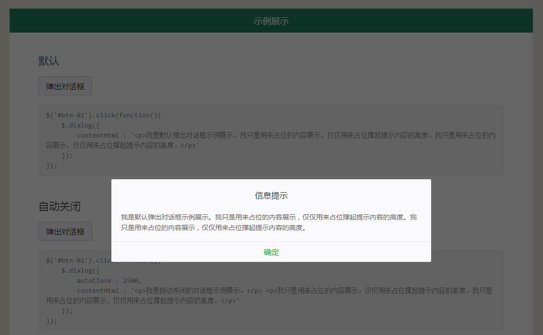Click the first $('#btn-01').click(function(){ code line
This screenshot has width=543, height=335.
click(104, 115)
